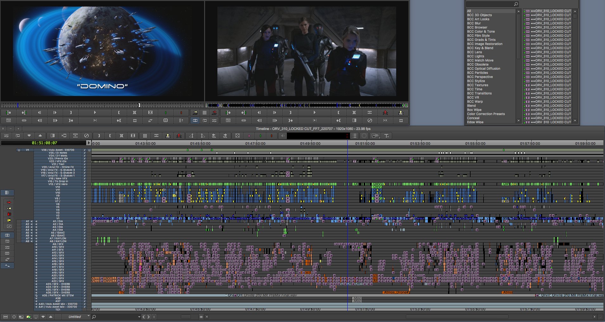Image resolution: width=605 pixels, height=322 pixels.
Task: Step one frame back in source monitor
Action: pos(40,113)
